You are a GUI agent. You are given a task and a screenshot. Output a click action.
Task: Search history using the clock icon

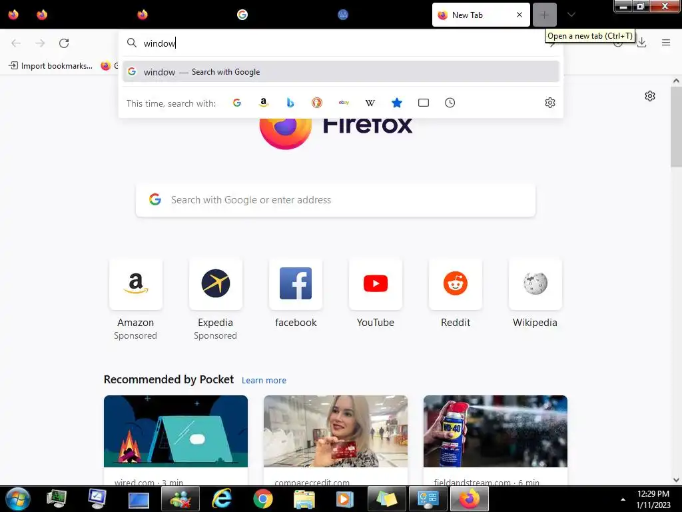pyautogui.click(x=450, y=103)
